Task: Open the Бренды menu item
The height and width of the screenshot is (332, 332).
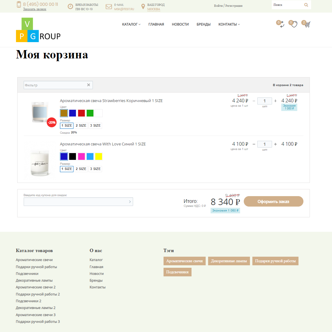Action: [x=204, y=24]
